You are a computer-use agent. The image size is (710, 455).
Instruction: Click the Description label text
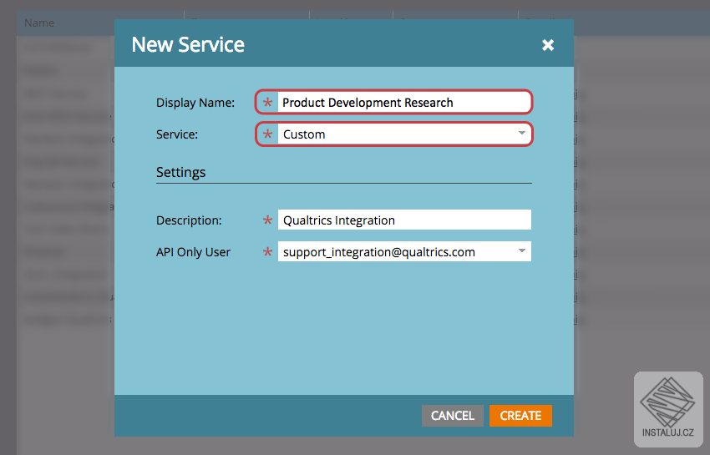pyautogui.click(x=189, y=220)
